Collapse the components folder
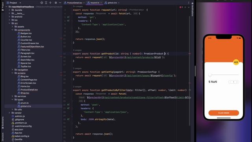252x142 pixels. point(12,30)
